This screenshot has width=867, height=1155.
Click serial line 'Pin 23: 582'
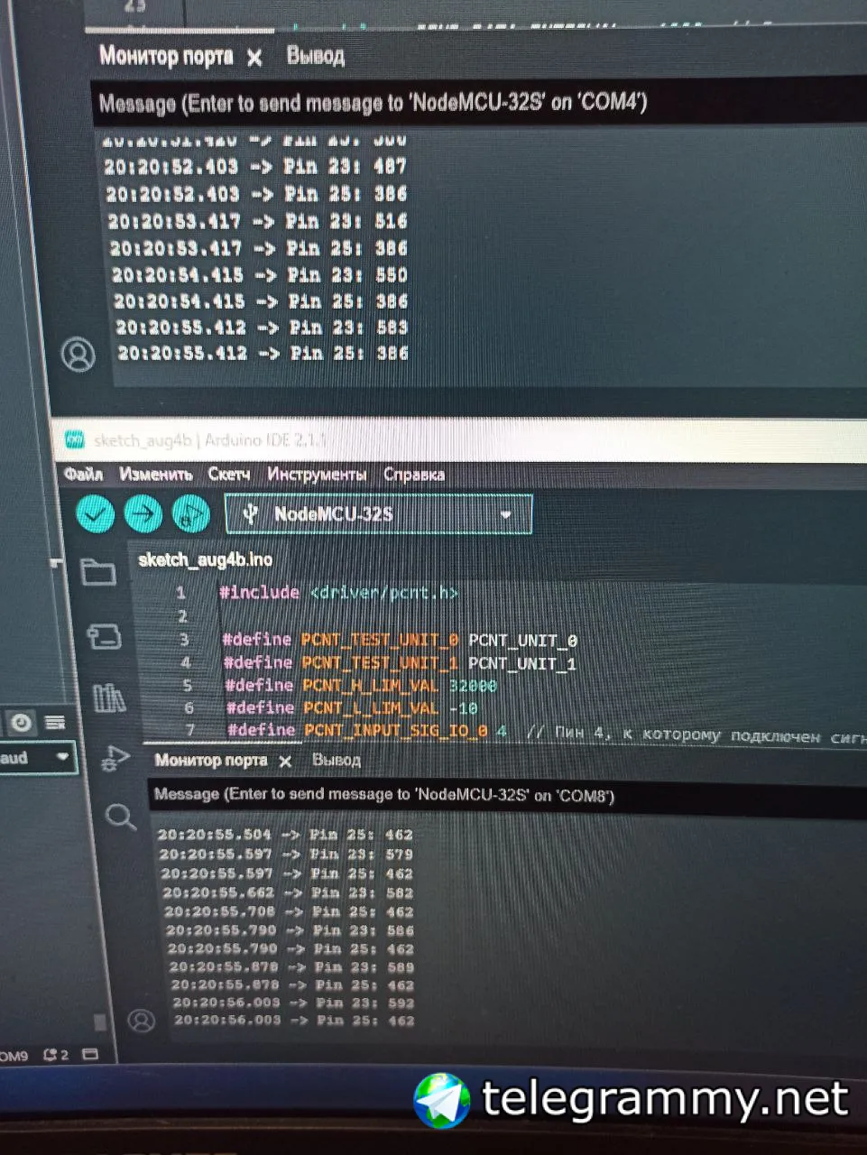point(288,892)
